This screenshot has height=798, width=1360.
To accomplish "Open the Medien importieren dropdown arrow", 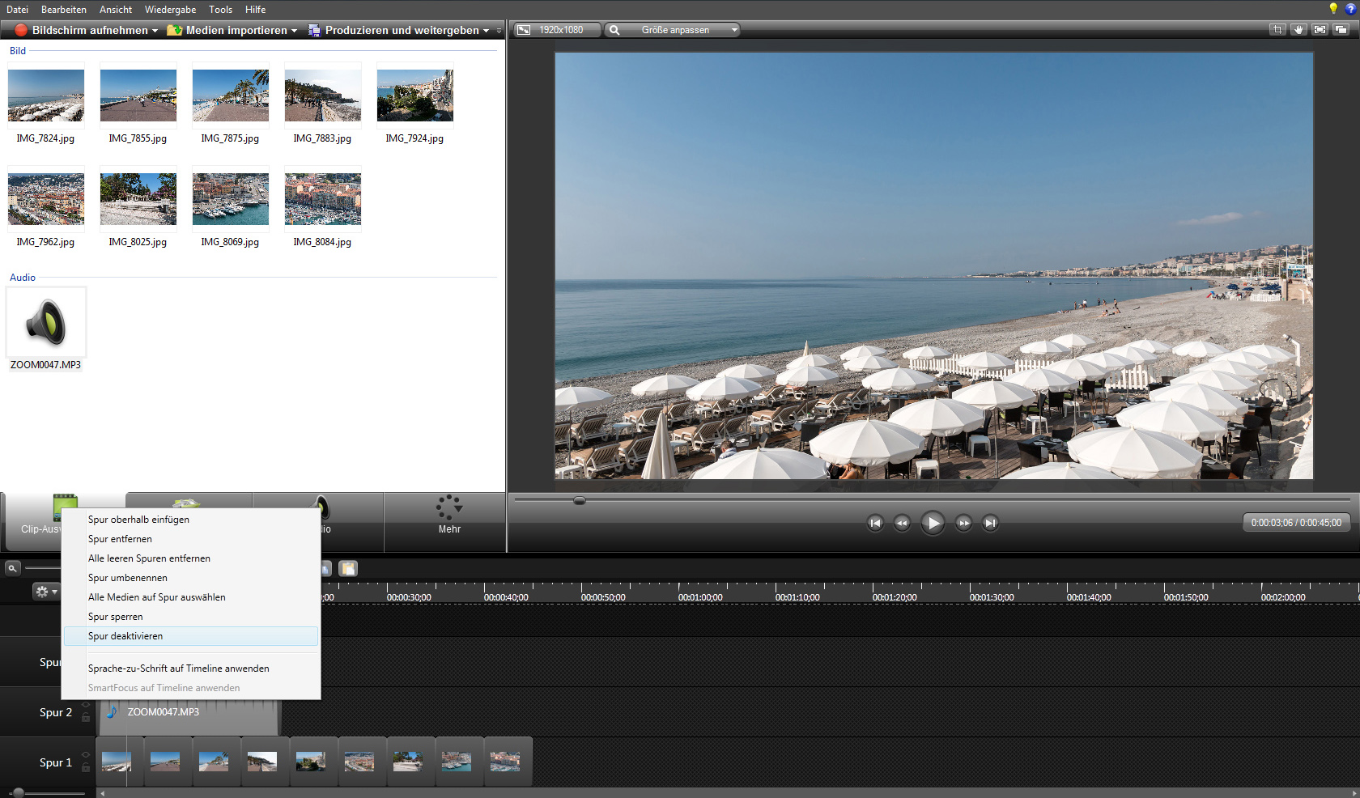I will (294, 31).
